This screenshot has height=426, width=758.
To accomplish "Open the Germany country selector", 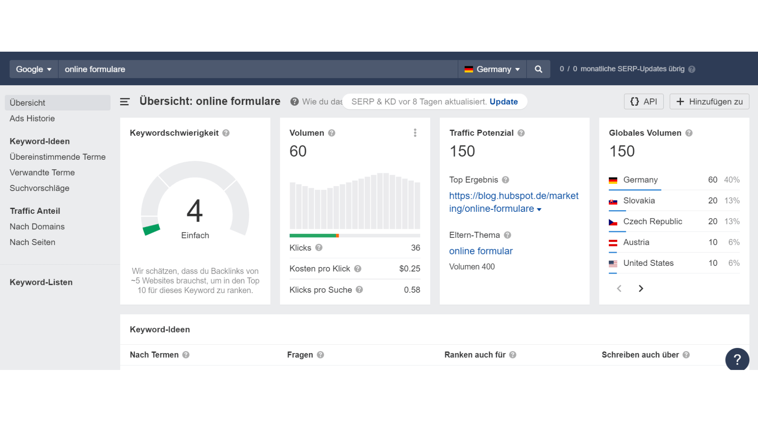I will click(x=492, y=69).
